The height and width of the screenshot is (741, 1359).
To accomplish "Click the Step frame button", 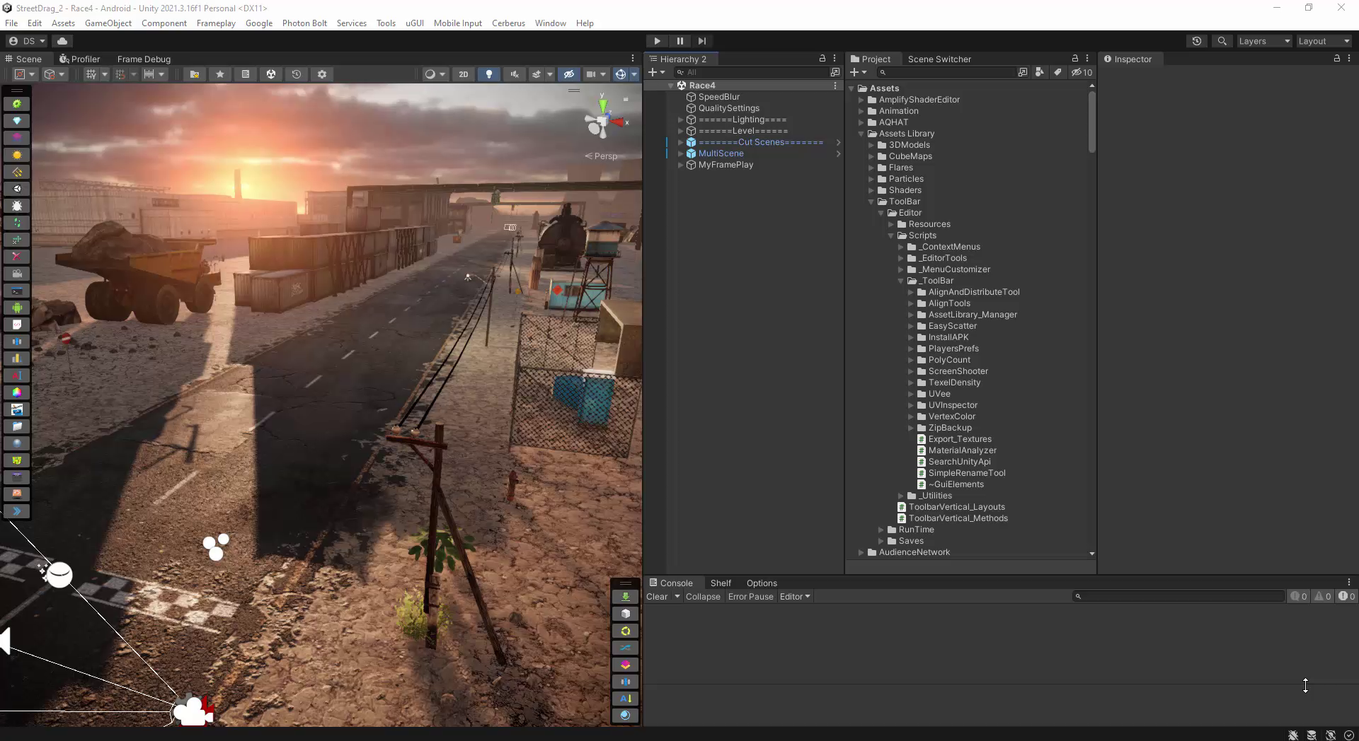I will (x=701, y=41).
